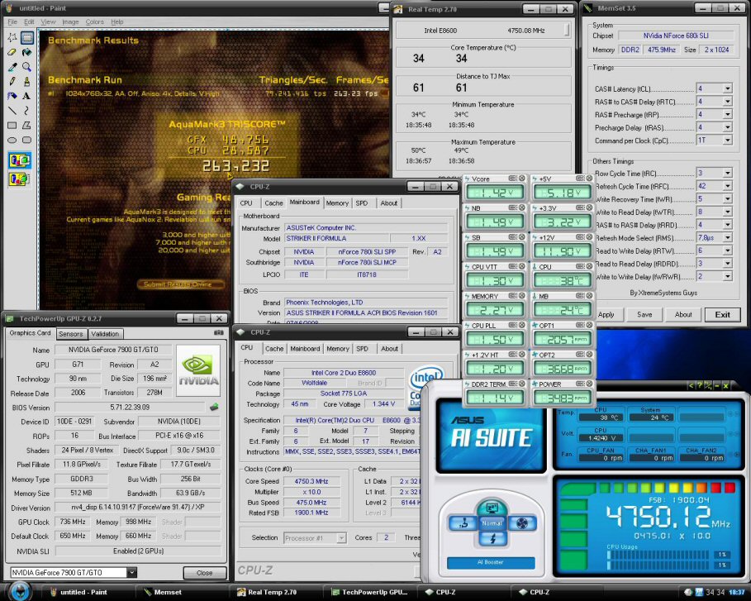
Task: Click the GPU-Z BIOS Version field
Action: 130,408
